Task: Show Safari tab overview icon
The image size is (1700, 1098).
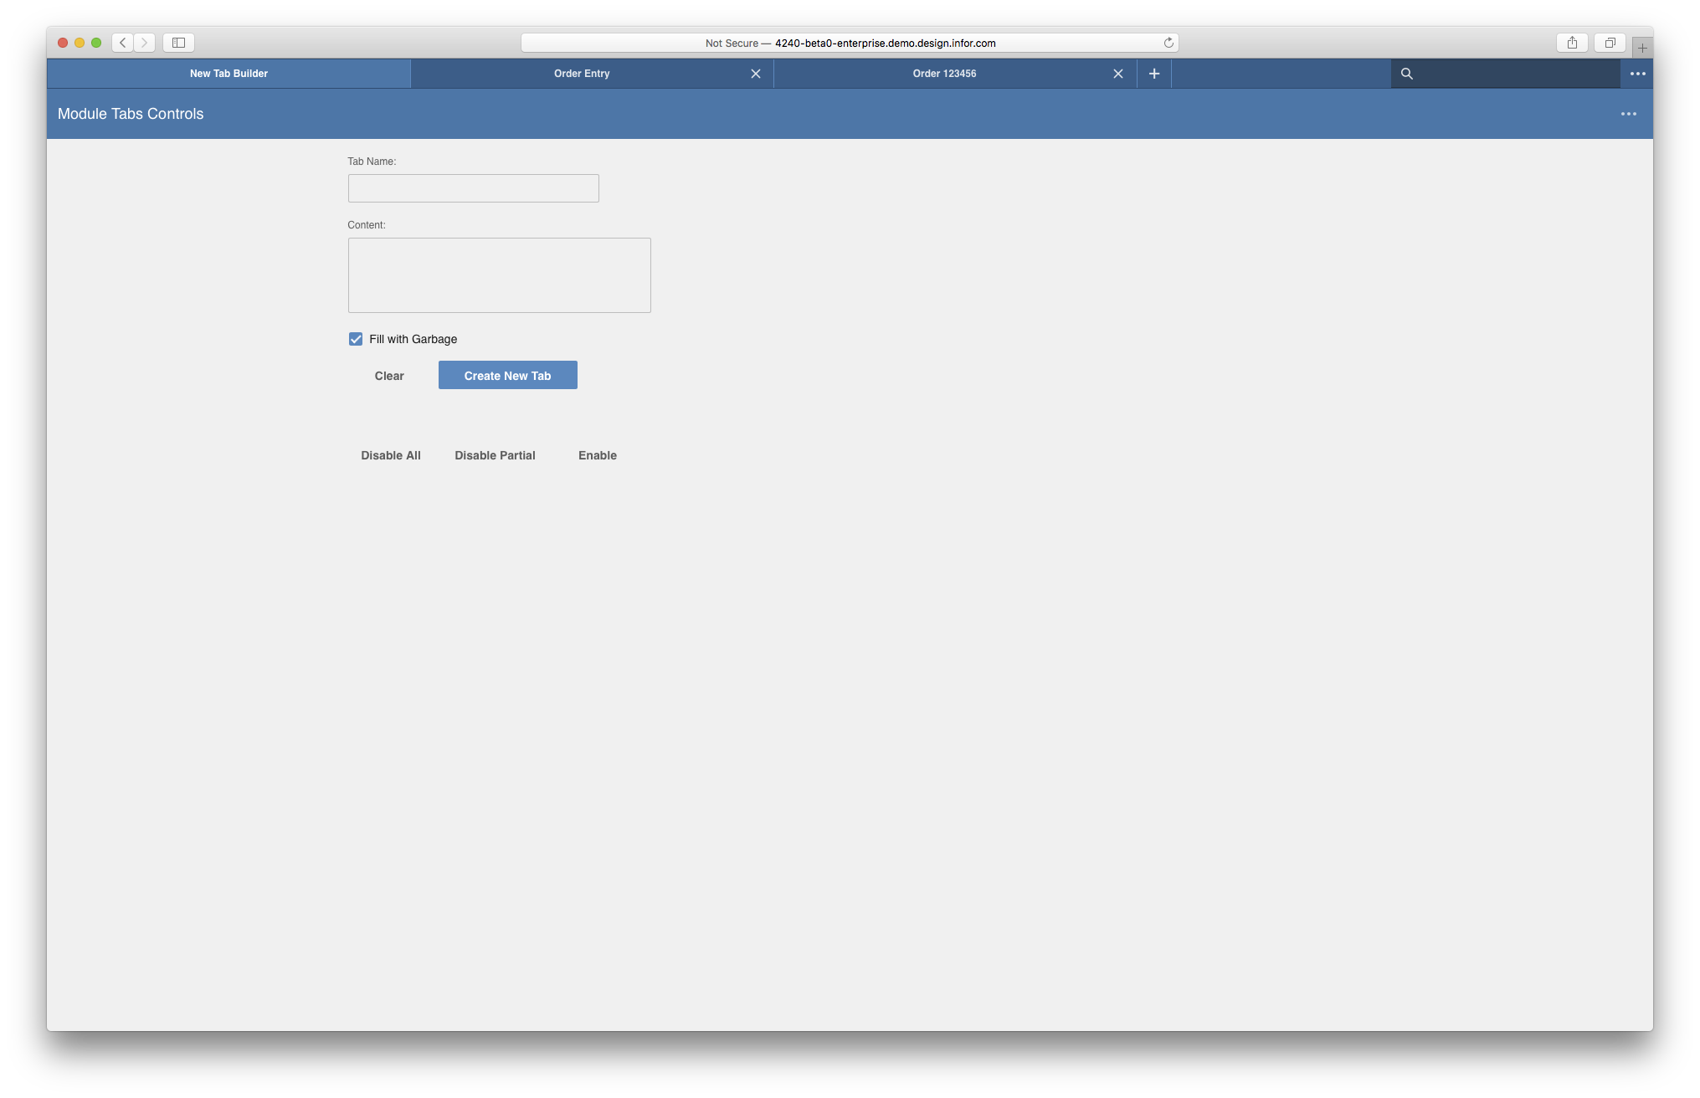Action: coord(1610,43)
